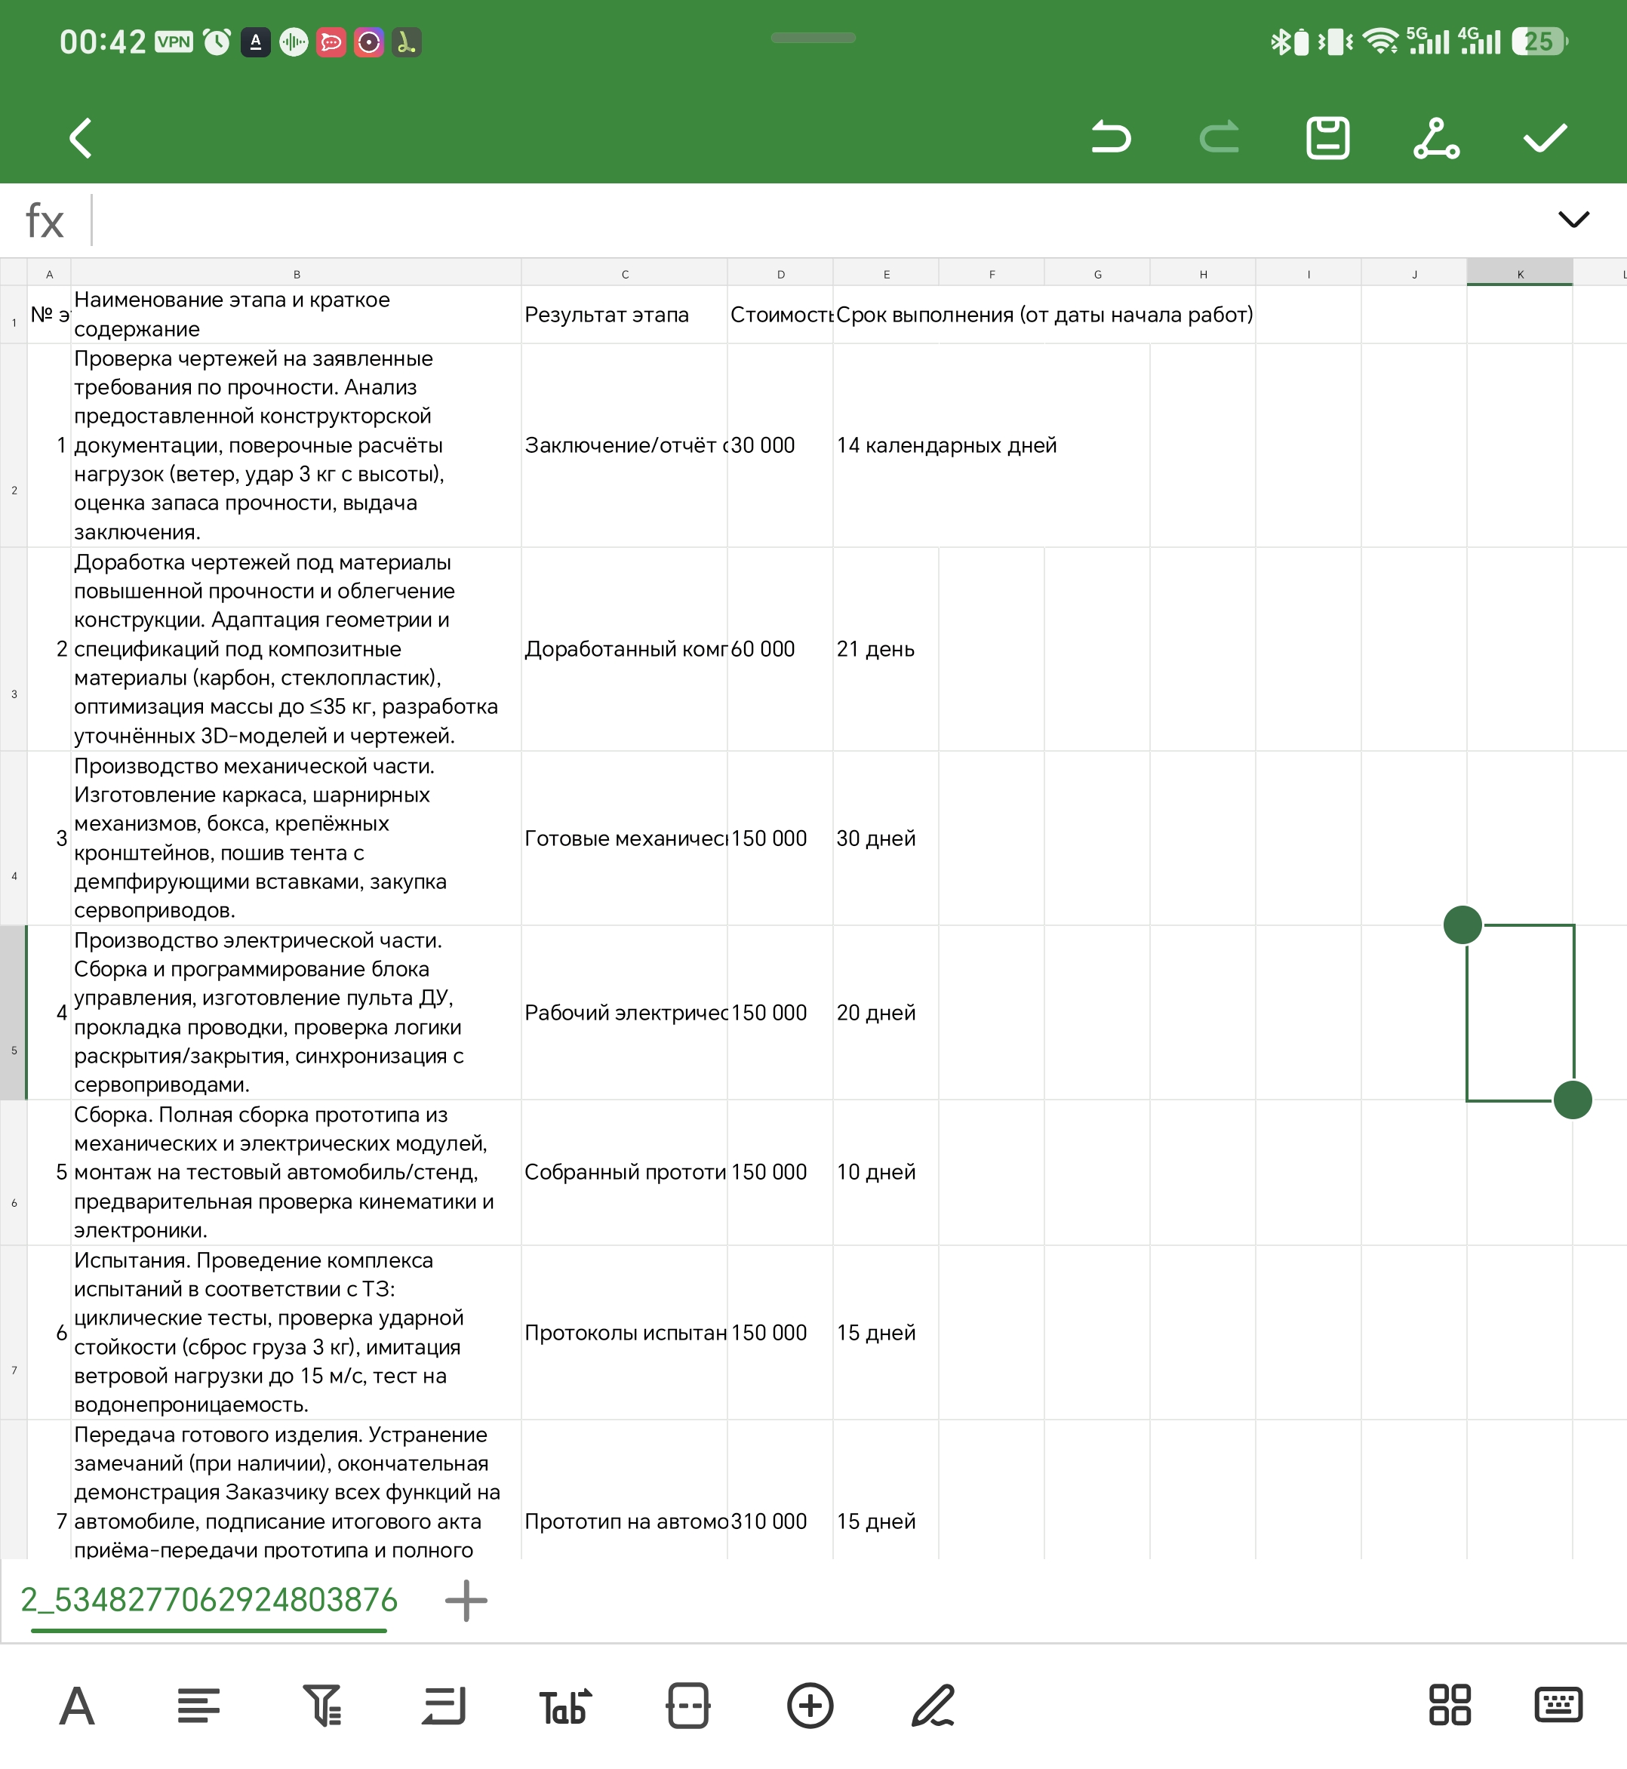Select sheet tab 2_5348277062924803876
The image size is (1627, 1769).
tap(210, 1601)
